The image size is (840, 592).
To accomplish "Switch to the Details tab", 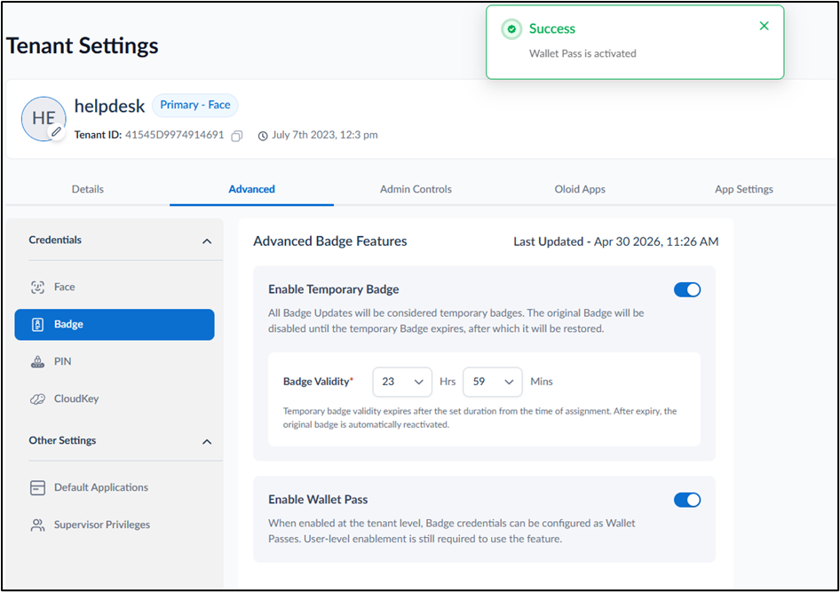I will pyautogui.click(x=88, y=189).
